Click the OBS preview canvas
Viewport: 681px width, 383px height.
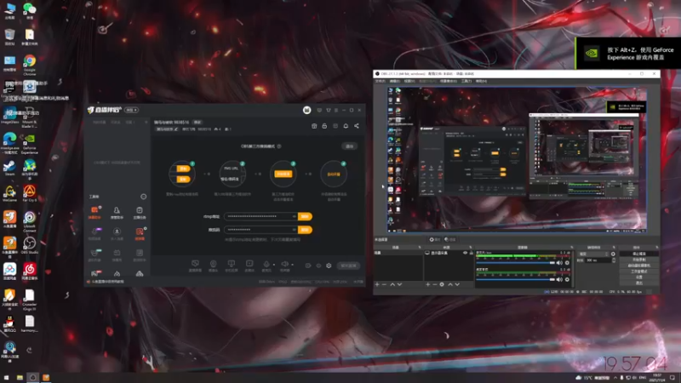[x=517, y=160]
